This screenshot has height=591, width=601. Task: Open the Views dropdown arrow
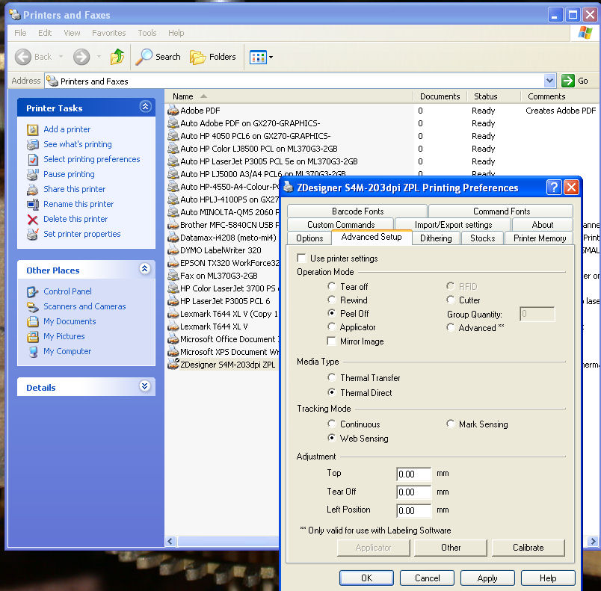coord(271,58)
